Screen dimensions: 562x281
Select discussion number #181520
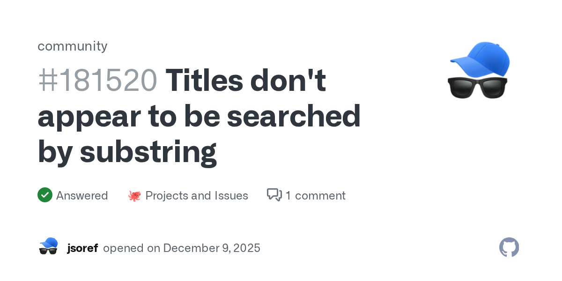(97, 80)
